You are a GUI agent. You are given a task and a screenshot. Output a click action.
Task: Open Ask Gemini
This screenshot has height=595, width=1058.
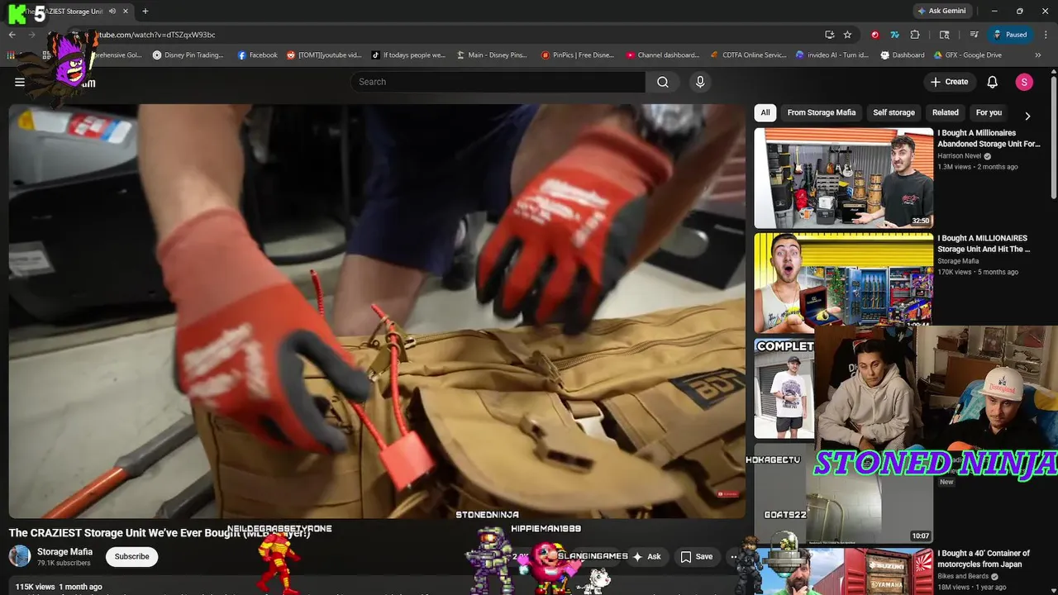pyautogui.click(x=941, y=12)
